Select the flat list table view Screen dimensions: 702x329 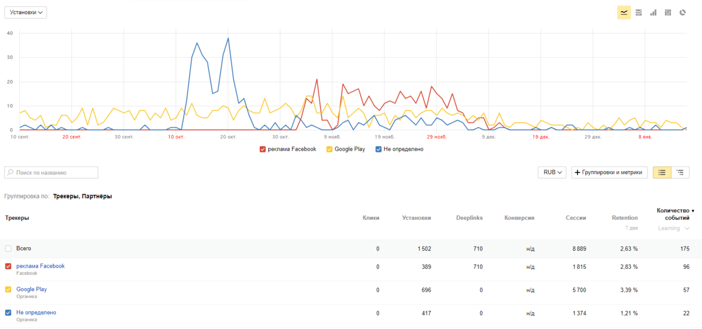(662, 172)
